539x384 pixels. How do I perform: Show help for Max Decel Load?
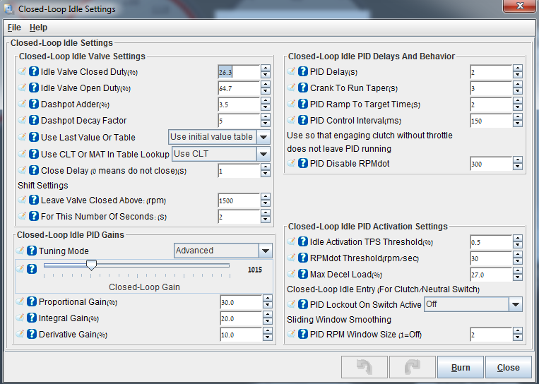click(303, 274)
